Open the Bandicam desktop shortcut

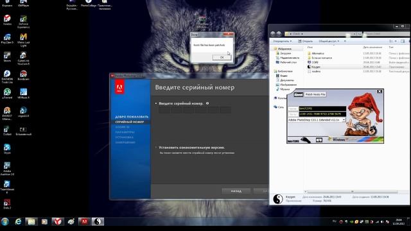point(23,76)
